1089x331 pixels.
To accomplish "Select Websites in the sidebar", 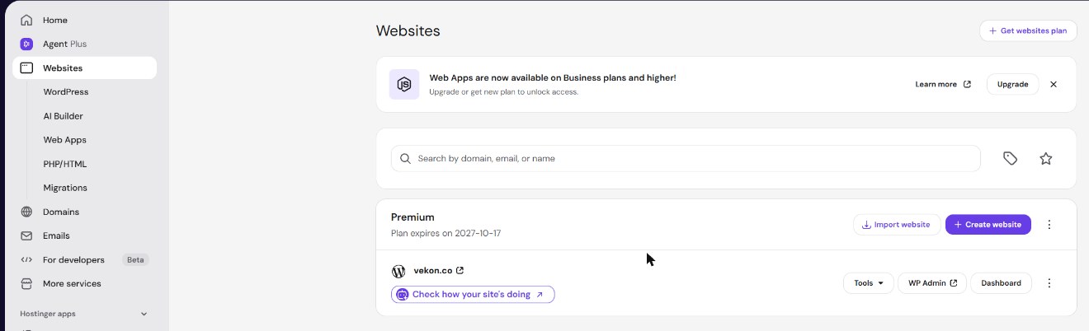I will [84, 68].
